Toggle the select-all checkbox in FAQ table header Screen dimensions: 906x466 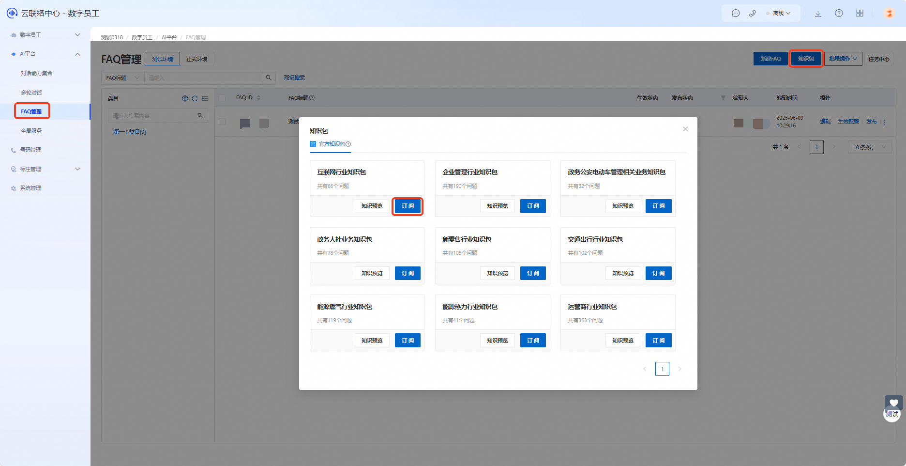coord(222,98)
